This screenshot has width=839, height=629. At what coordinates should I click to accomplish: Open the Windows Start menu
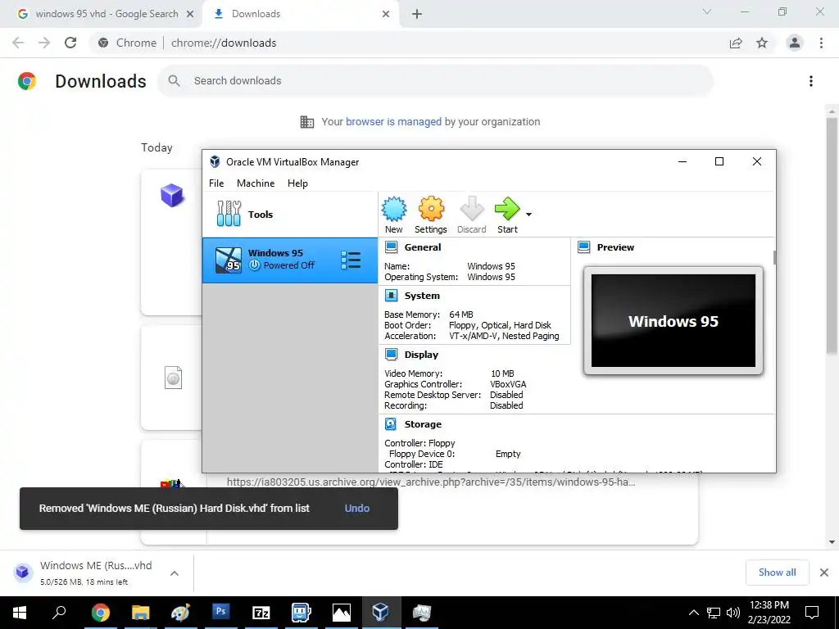pos(20,613)
